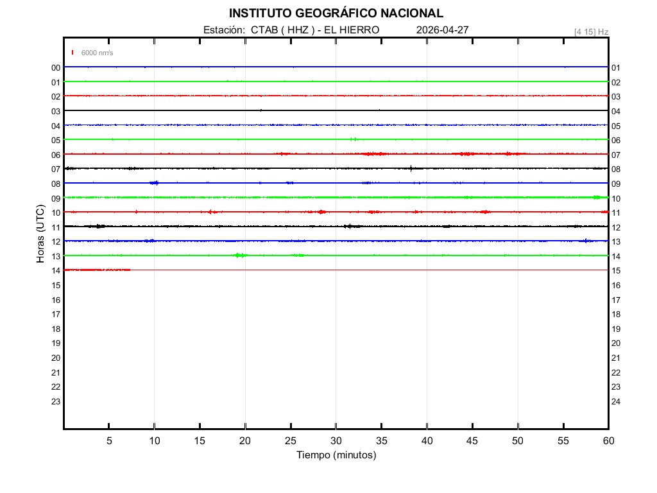
Task: Click the 5 minute tick label
Action: pyautogui.click(x=109, y=440)
